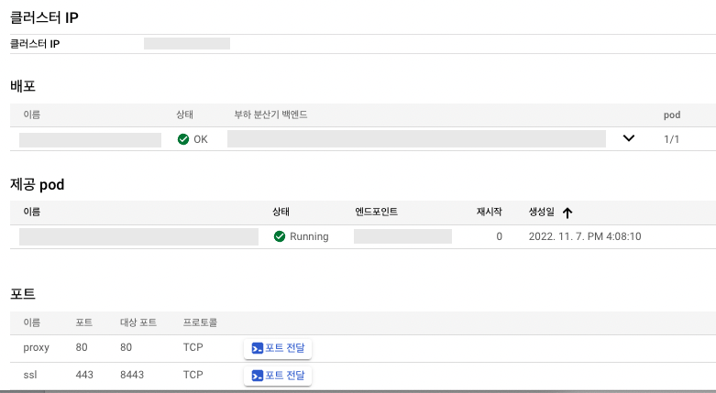Expand the deployment row with the chevron

click(629, 138)
